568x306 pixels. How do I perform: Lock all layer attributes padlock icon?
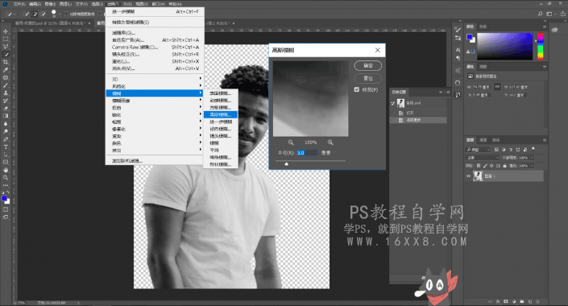[x=504, y=166]
